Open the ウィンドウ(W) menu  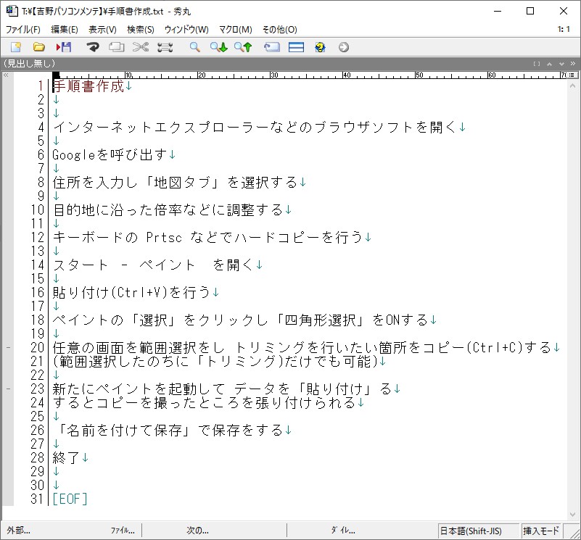coord(186,29)
